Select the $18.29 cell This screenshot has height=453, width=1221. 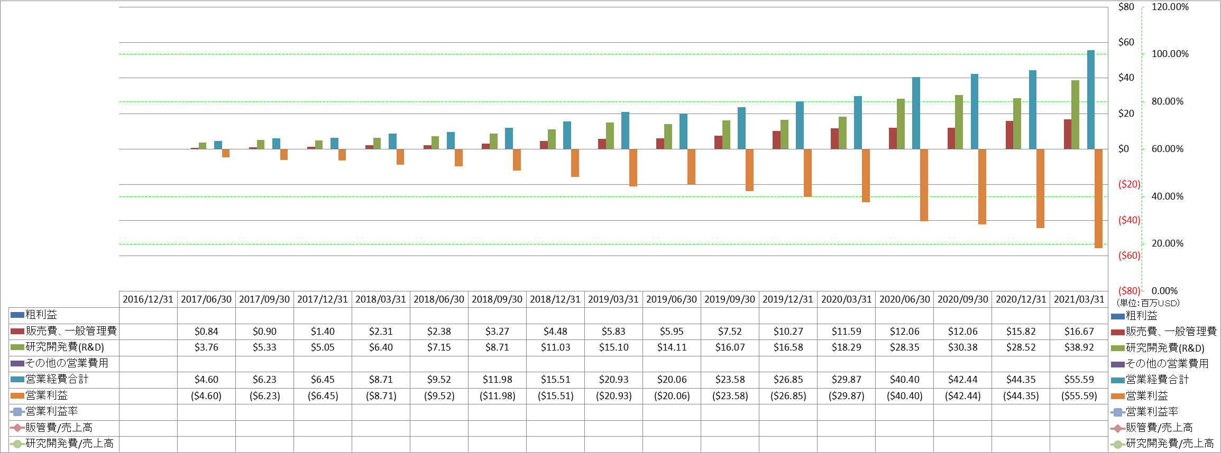pos(846,347)
